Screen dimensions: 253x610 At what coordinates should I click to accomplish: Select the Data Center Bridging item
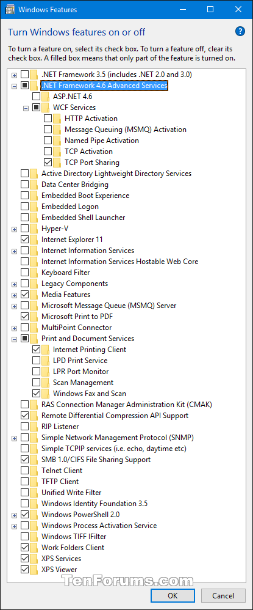pyautogui.click(x=75, y=185)
